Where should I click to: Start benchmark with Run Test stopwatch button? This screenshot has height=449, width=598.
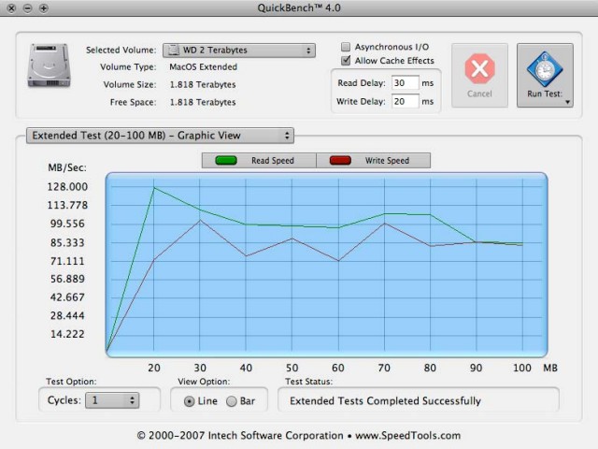coord(545,75)
